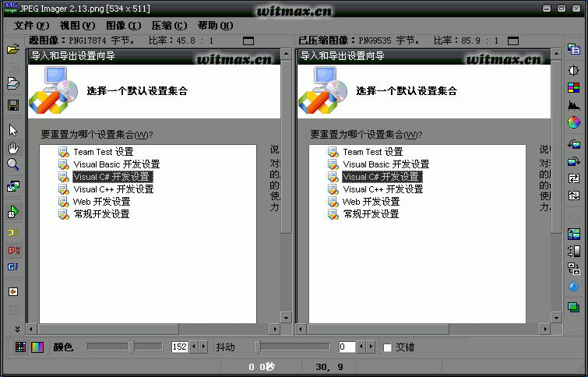The image size is (588, 377).
Task: Switch to JPG format icon
Action: pos(13,233)
